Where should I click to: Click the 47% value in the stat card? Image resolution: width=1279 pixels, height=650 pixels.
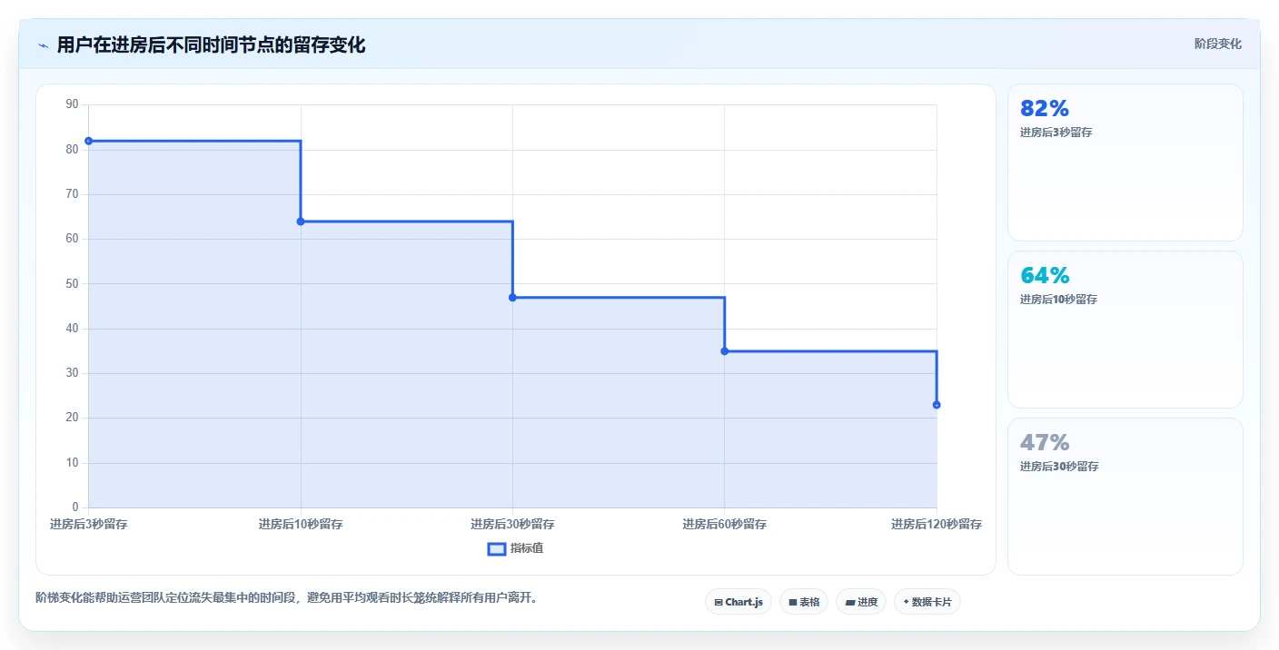click(1045, 443)
